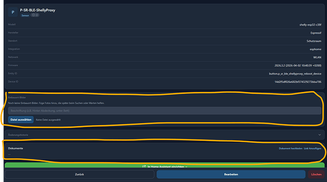Click the Zurück button
327x182 pixels.
pos(80,174)
